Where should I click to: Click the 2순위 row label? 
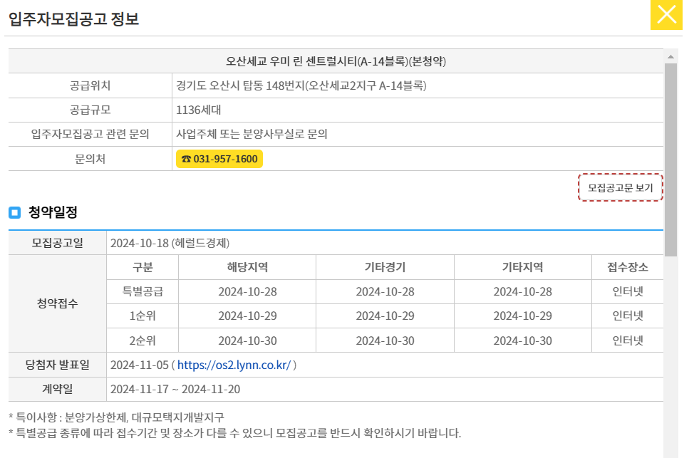pos(143,340)
